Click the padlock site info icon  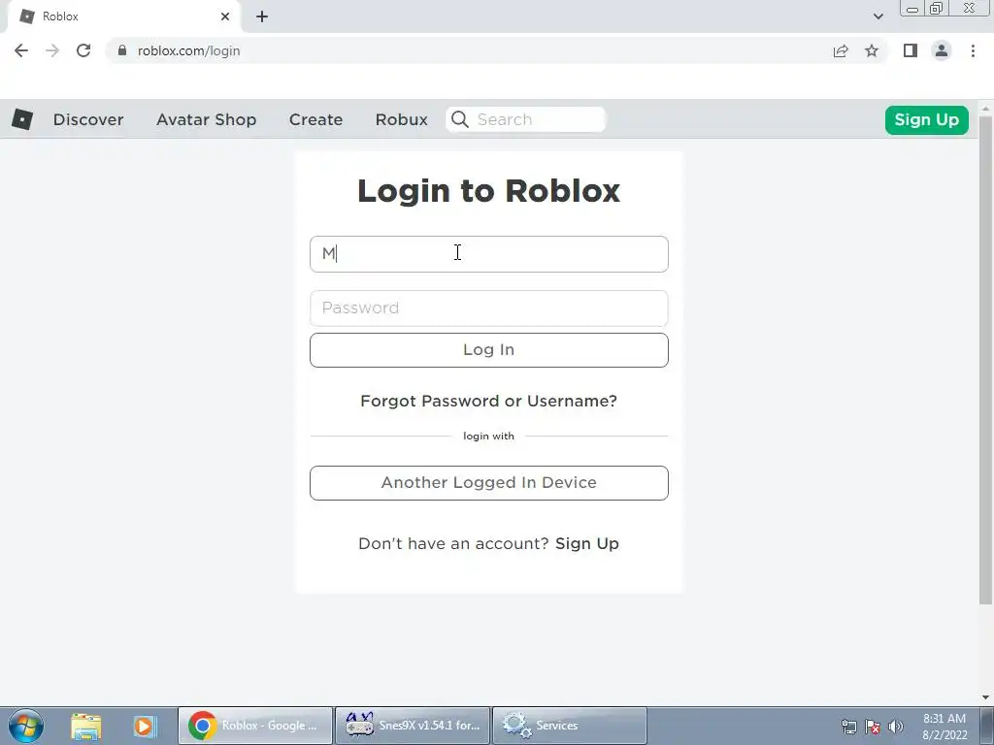click(x=122, y=50)
